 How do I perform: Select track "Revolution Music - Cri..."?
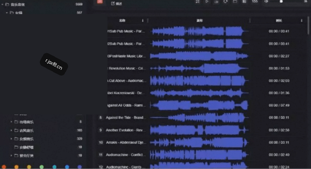tap(127, 69)
